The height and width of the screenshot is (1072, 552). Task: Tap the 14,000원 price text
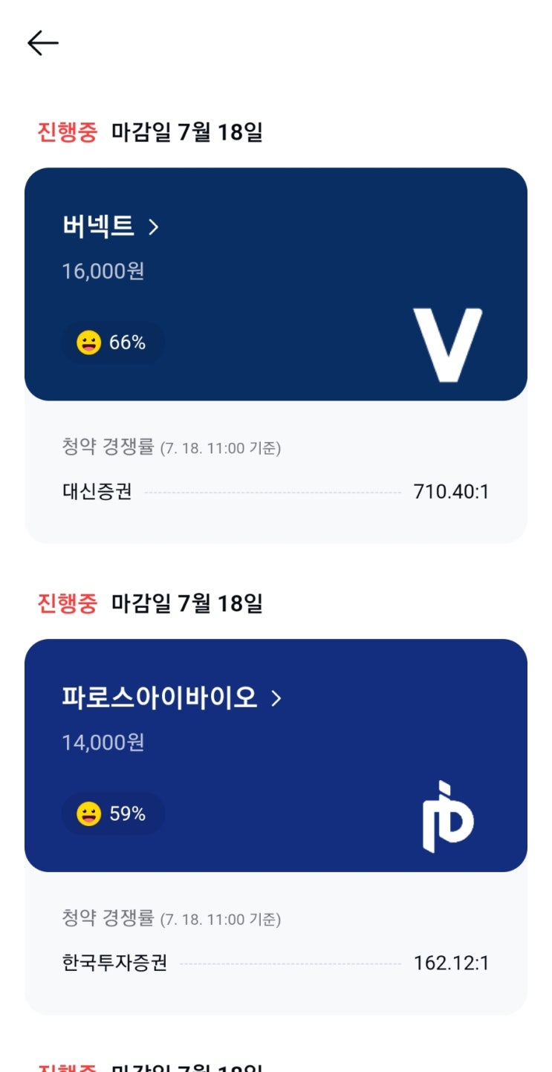click(x=103, y=742)
